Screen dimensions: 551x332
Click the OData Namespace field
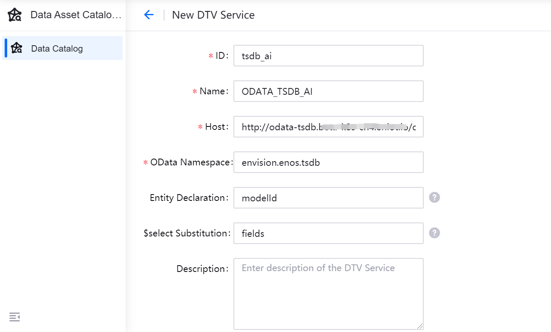pyautogui.click(x=329, y=162)
